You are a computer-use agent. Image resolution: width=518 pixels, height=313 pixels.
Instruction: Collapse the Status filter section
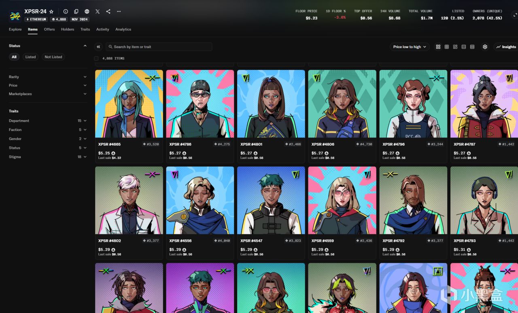click(x=85, y=46)
